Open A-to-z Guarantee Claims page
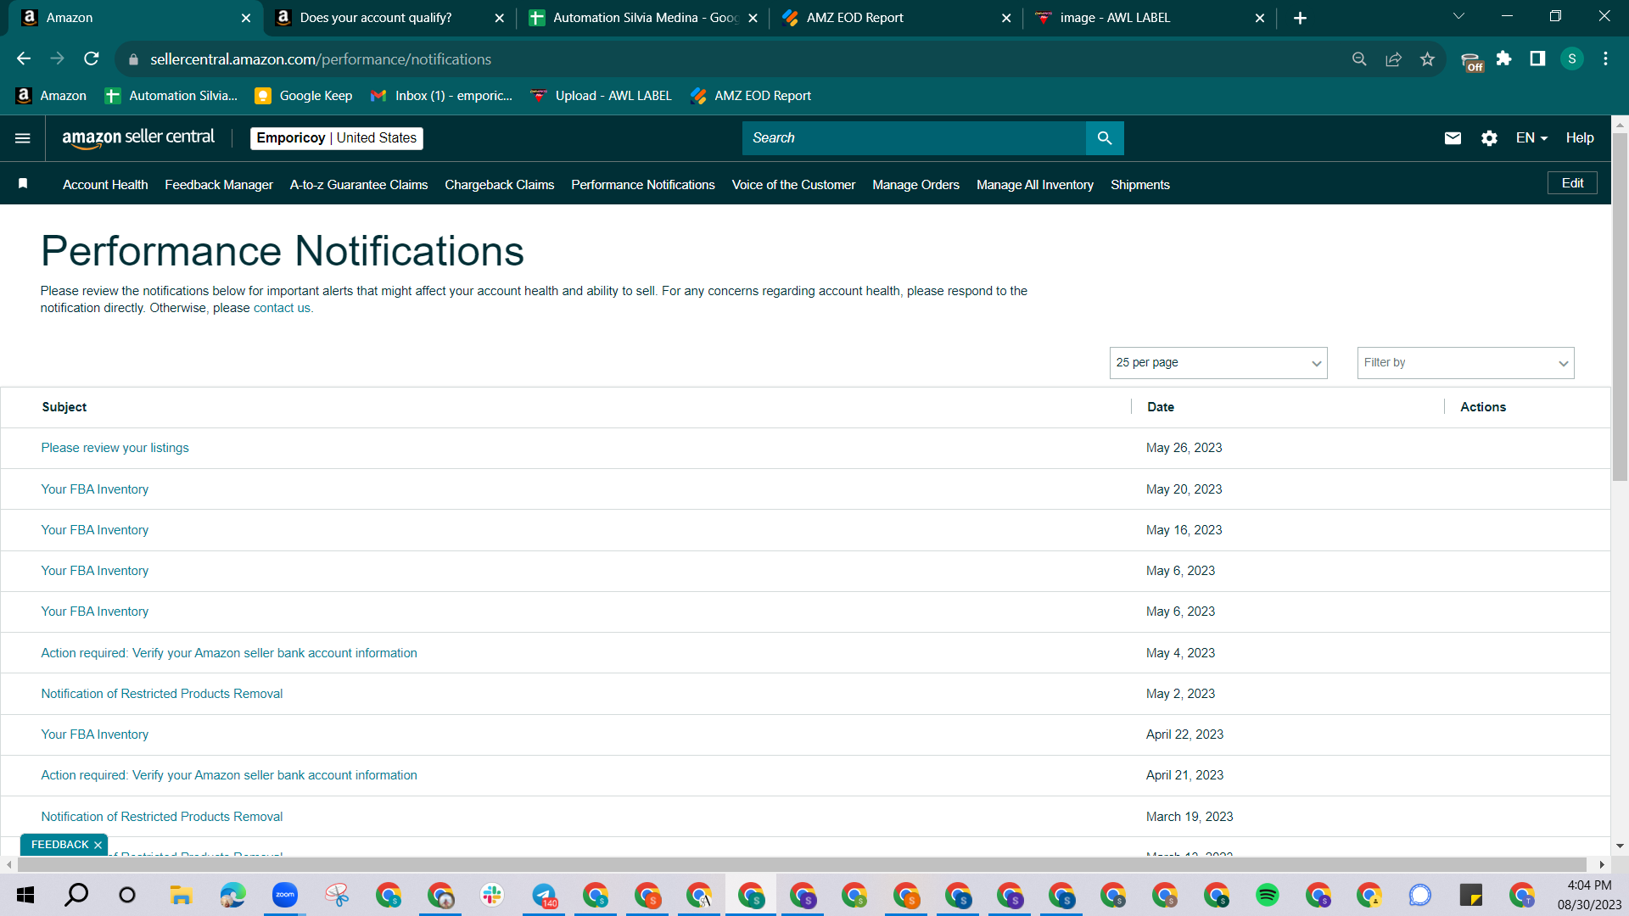 pyautogui.click(x=359, y=185)
